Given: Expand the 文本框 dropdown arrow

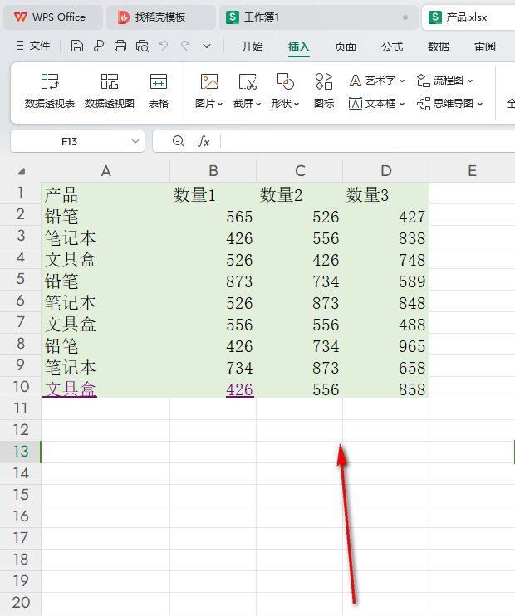Looking at the screenshot, I should (402, 104).
